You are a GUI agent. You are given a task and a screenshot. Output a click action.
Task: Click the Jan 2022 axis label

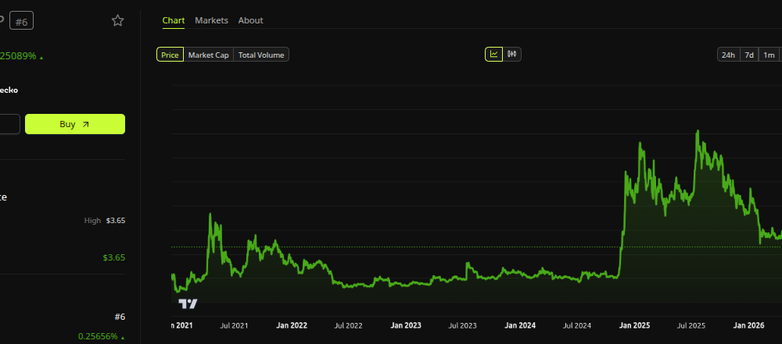292,325
